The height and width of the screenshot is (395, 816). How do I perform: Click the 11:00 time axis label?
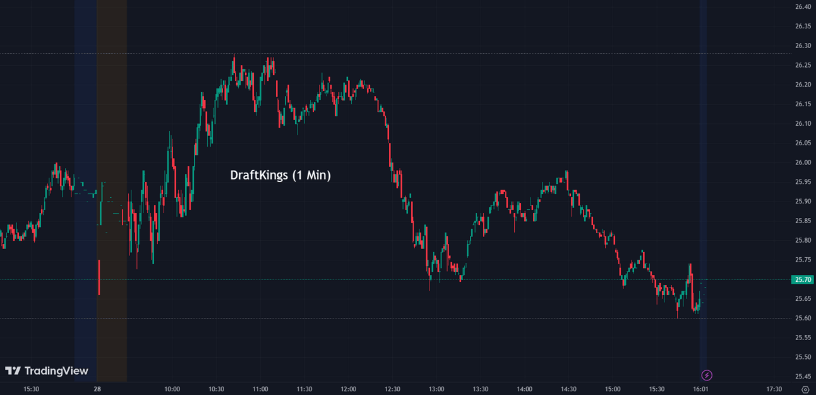(260, 389)
